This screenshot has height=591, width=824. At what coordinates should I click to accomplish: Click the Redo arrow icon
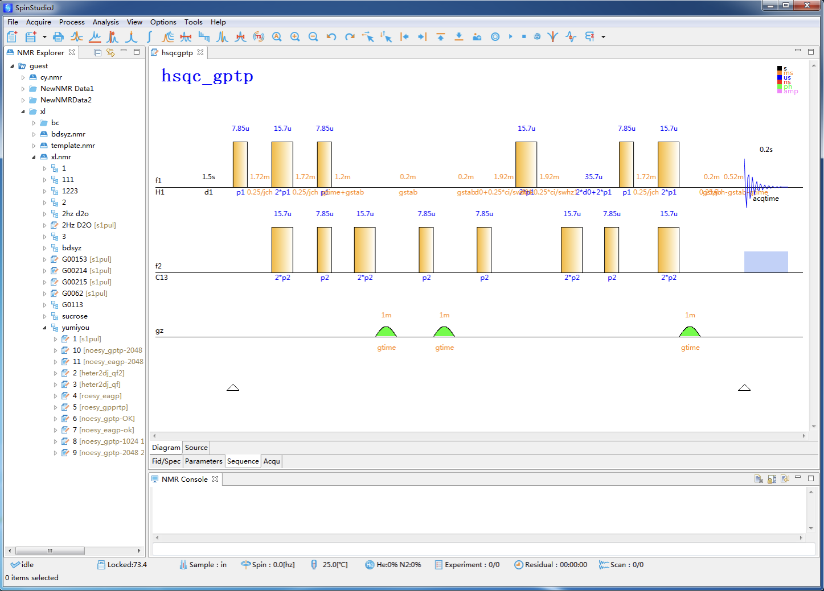(350, 37)
